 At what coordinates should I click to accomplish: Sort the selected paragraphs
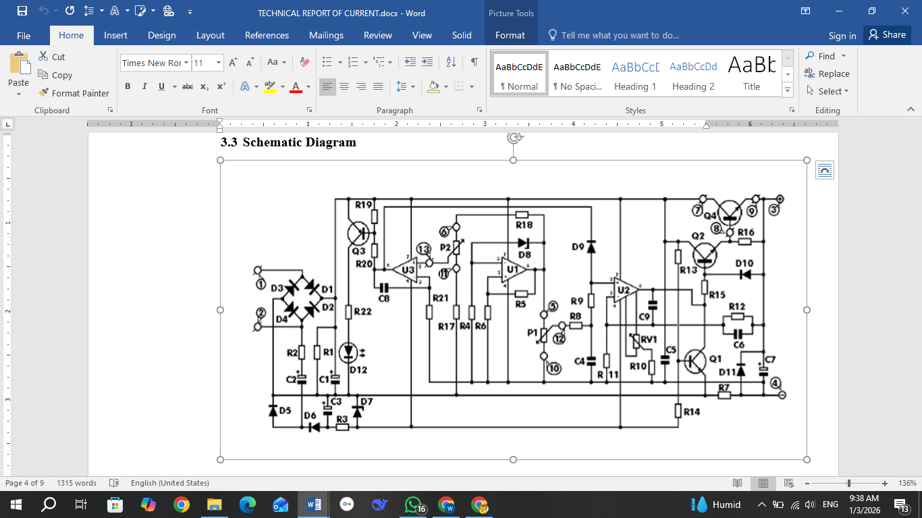pos(452,62)
